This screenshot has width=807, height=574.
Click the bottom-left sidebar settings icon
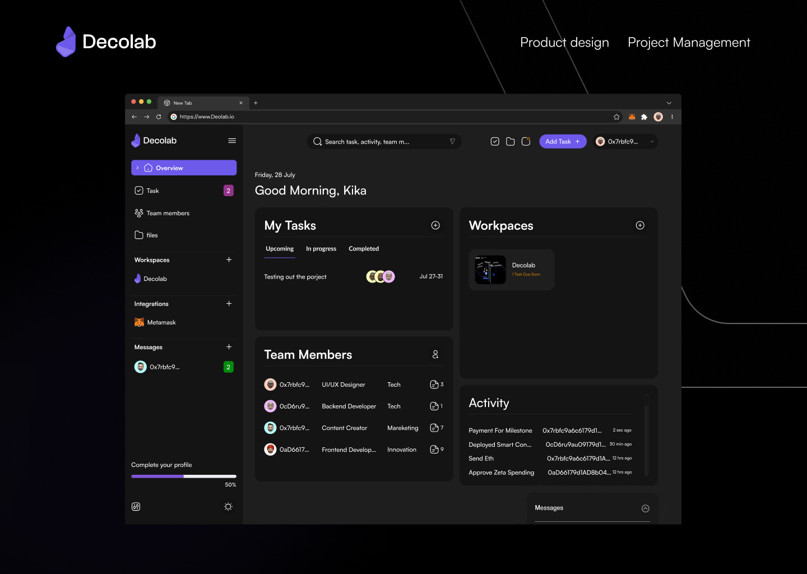click(136, 507)
